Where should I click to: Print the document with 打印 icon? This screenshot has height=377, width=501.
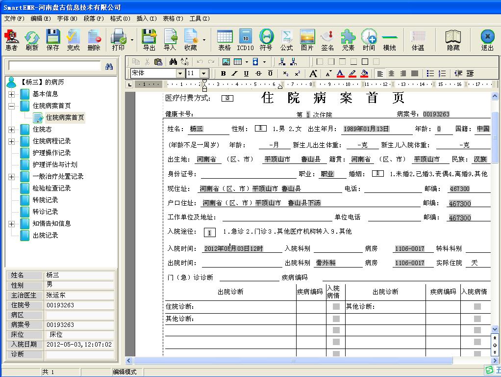click(118, 40)
